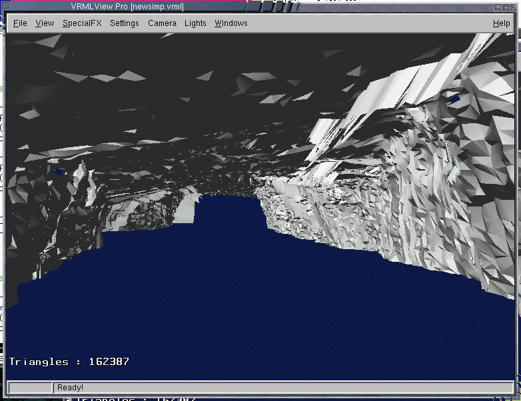Click the blue water surface in the viewport
The height and width of the screenshot is (401, 521).
click(x=253, y=300)
